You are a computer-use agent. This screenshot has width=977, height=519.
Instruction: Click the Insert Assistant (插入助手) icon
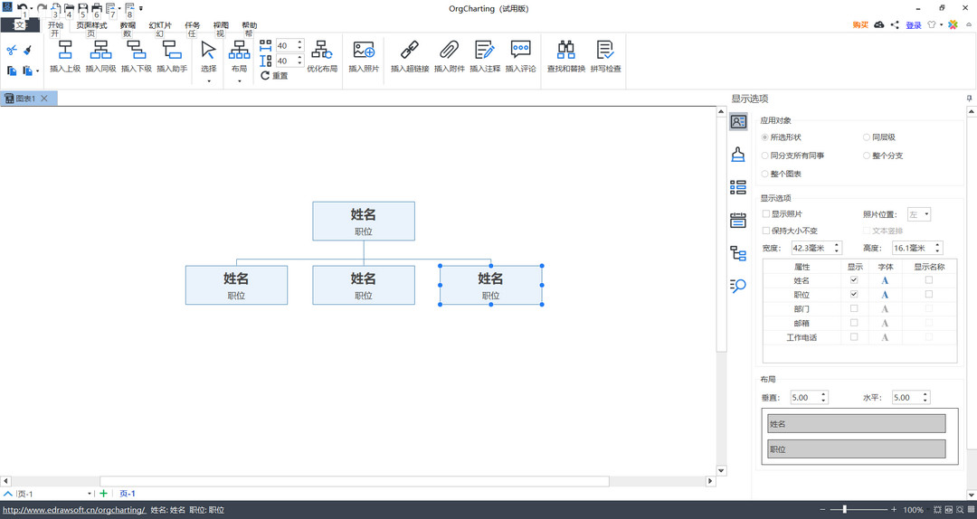(171, 51)
